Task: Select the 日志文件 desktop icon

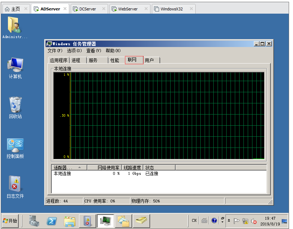Action: [15, 187]
